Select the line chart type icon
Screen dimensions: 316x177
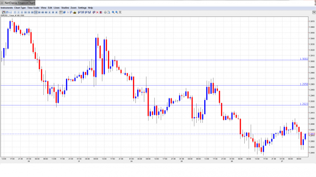(10, 12)
